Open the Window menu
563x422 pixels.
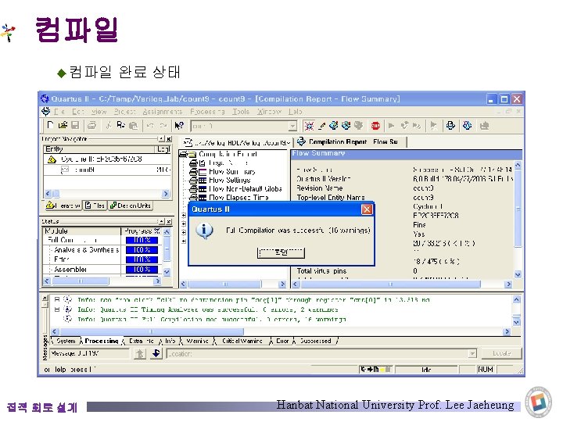click(x=269, y=112)
